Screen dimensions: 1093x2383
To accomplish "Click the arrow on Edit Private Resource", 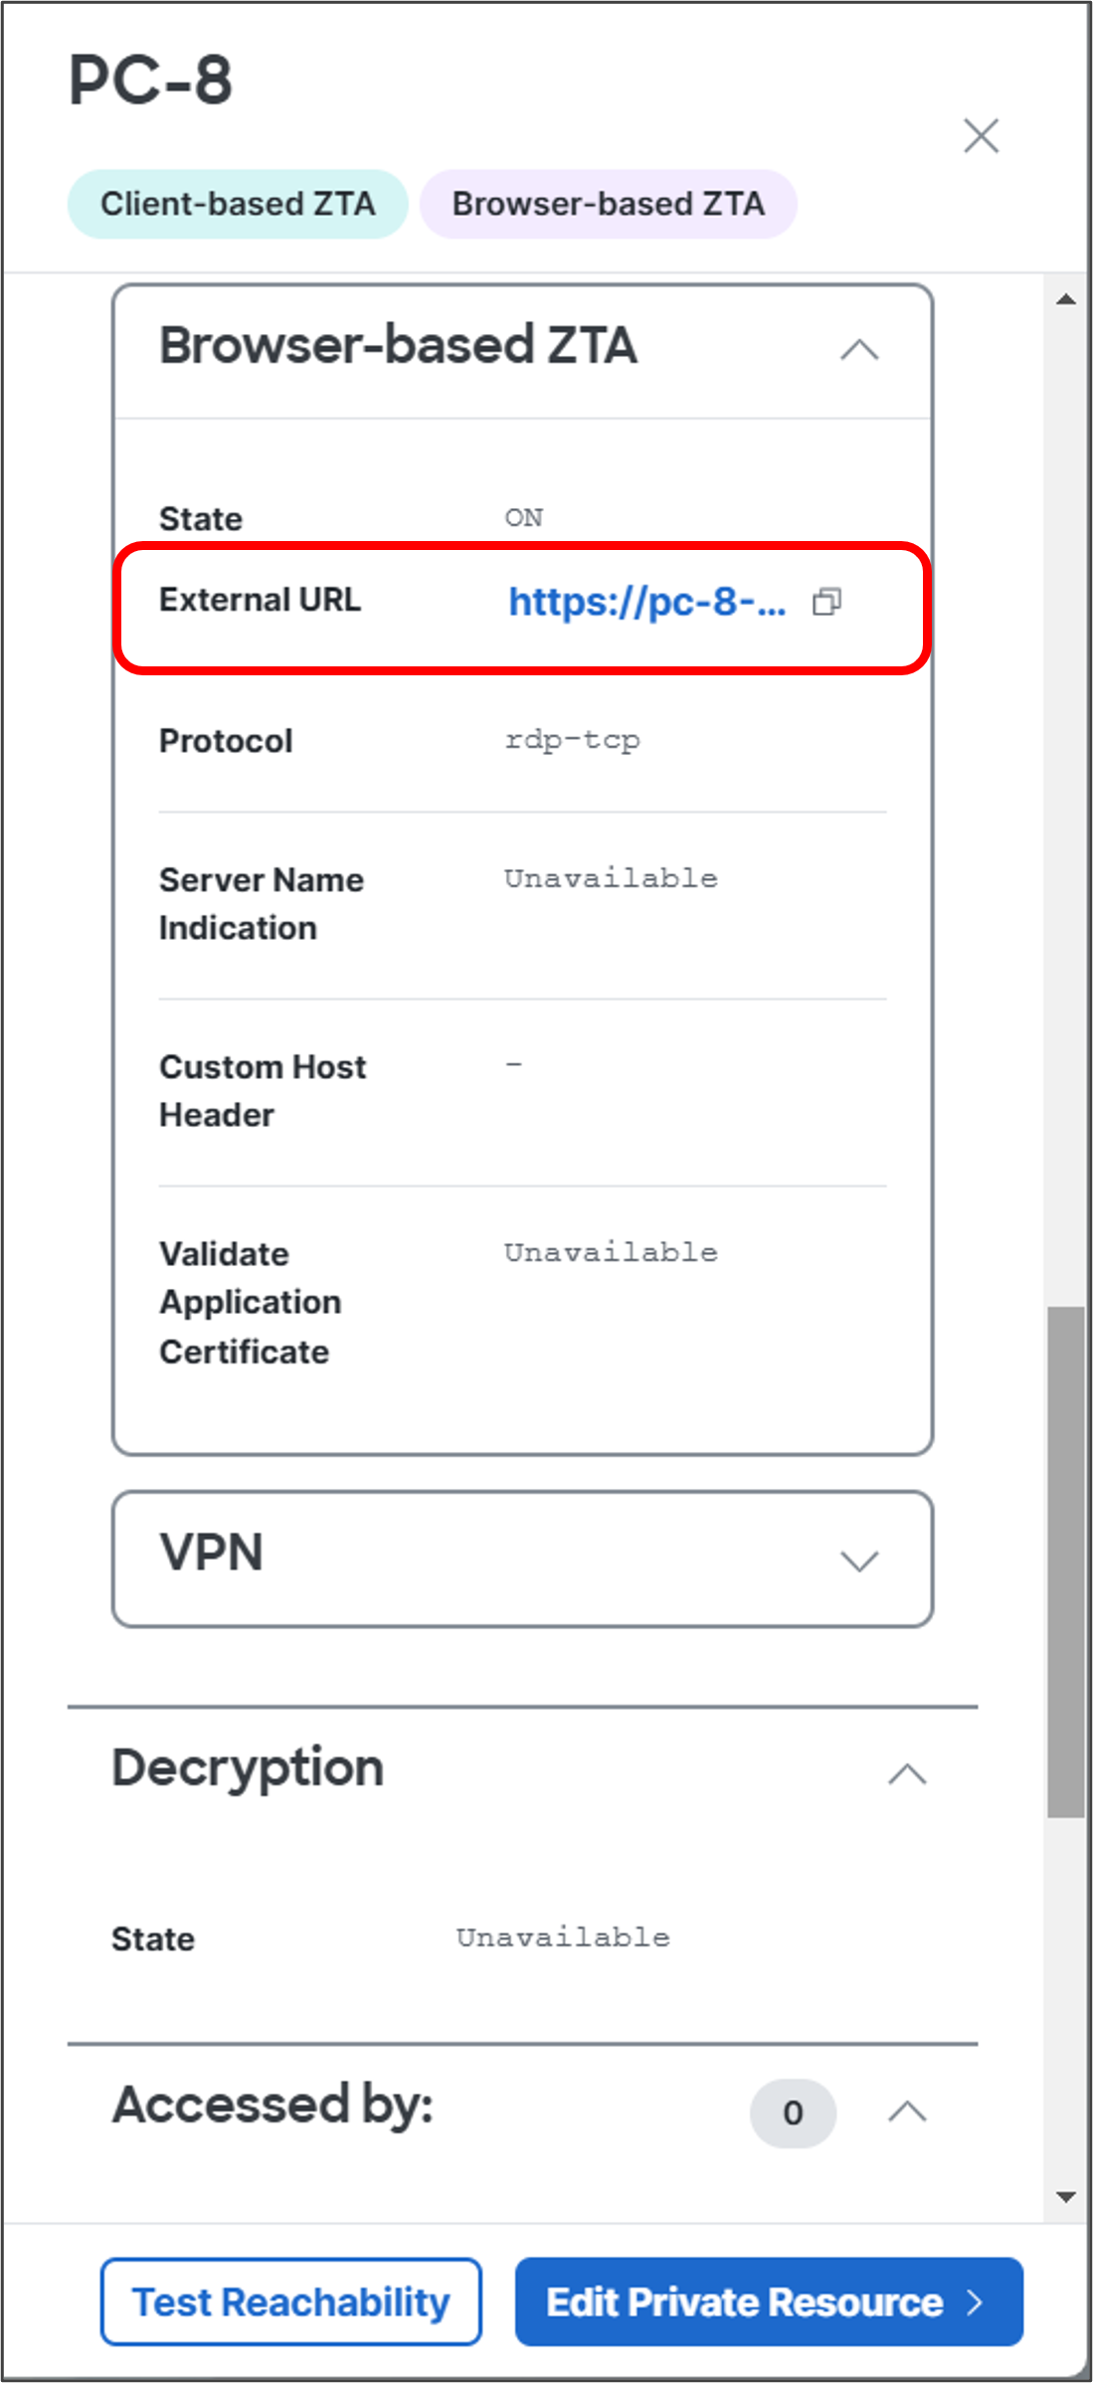I will coord(975,2301).
